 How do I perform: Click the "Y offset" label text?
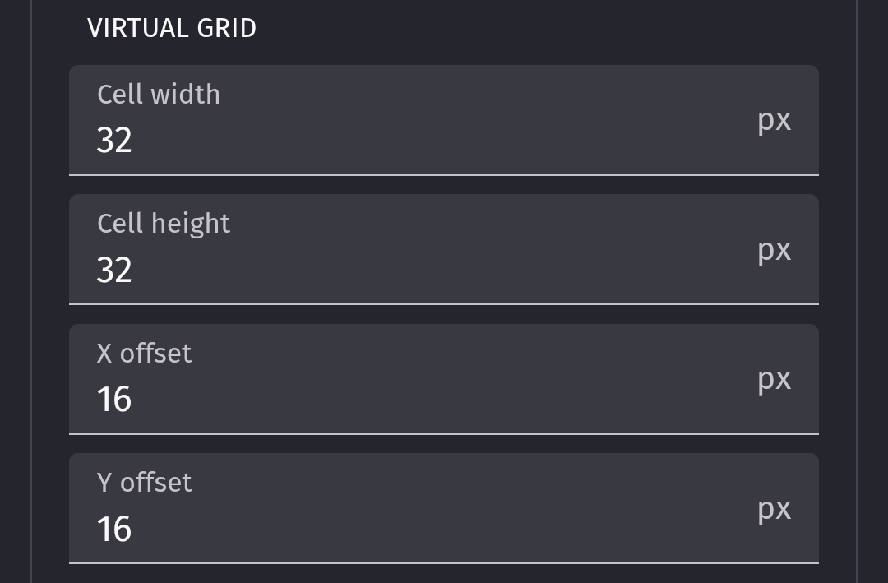point(145,482)
